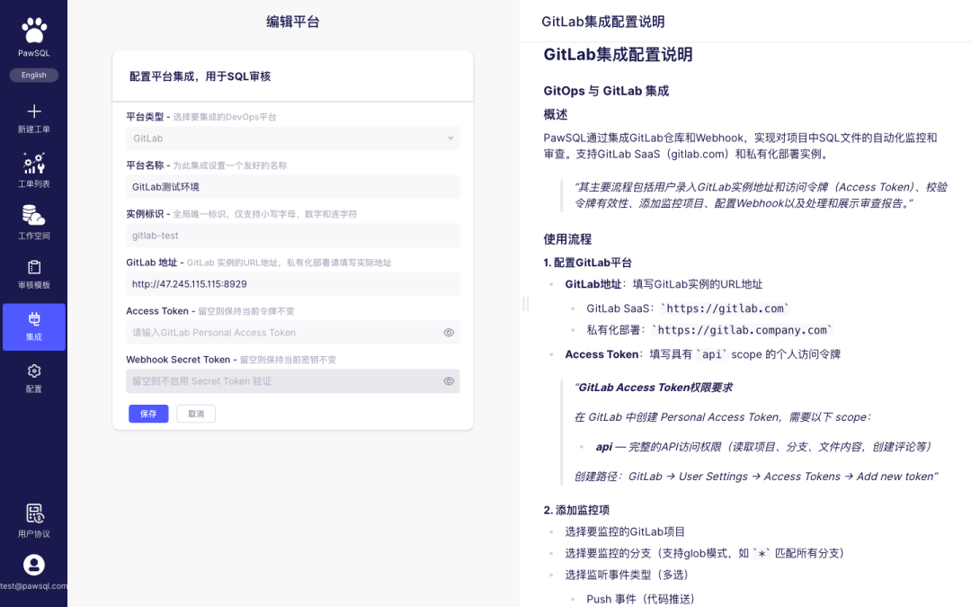Image resolution: width=971 pixels, height=607 pixels.
Task: Click the 编辑平台 page title
Action: (x=293, y=22)
